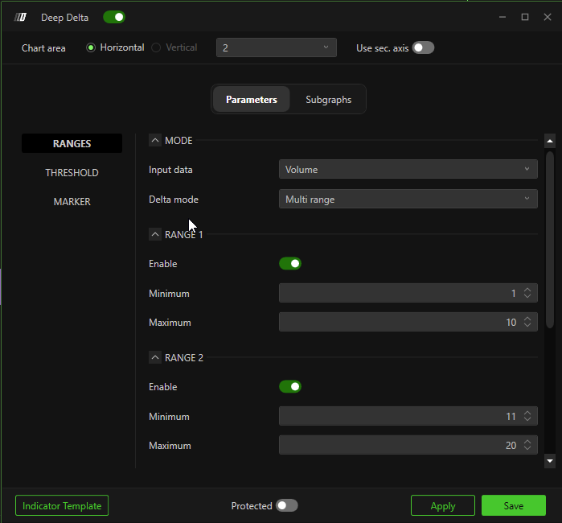Enable the Use sec. axis toggle
Image resolution: width=562 pixels, height=523 pixels.
423,47
